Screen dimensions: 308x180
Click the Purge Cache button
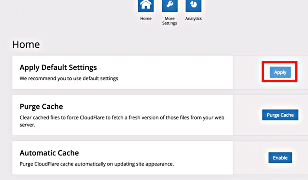pos(280,115)
